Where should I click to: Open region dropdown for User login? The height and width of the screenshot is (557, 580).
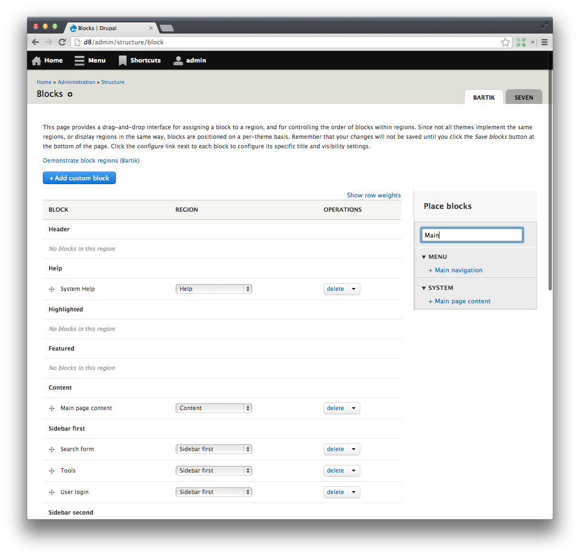point(214,492)
